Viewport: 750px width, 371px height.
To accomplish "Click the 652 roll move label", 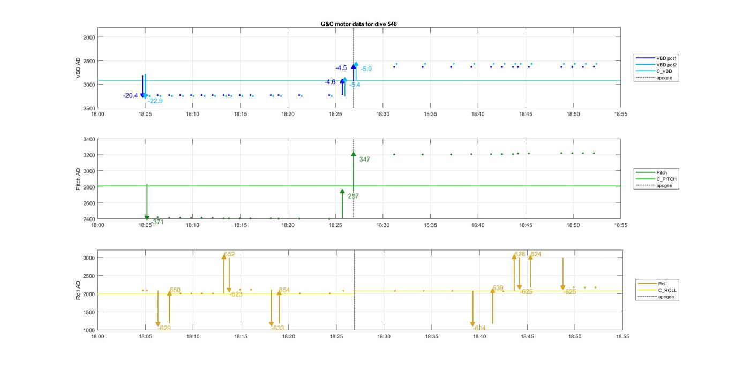I will point(229,254).
